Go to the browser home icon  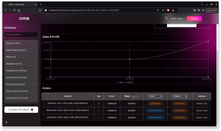tap(19, 10)
